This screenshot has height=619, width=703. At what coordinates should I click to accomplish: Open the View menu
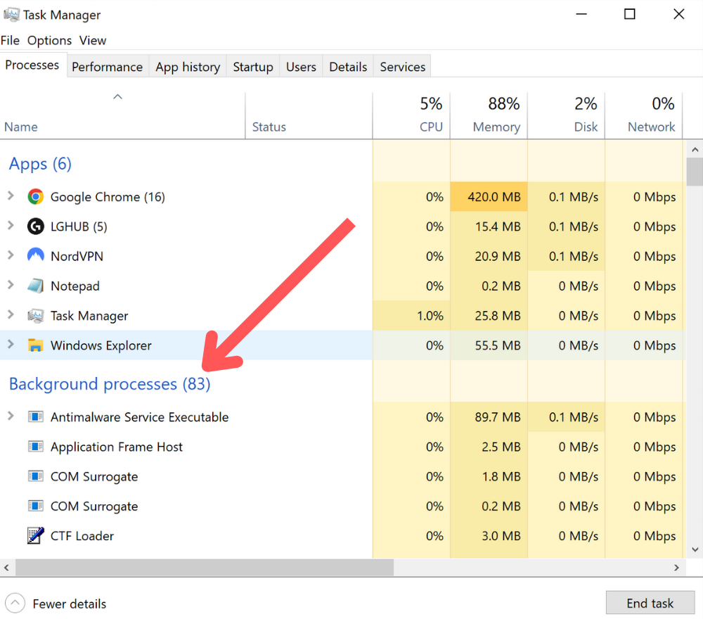click(93, 40)
